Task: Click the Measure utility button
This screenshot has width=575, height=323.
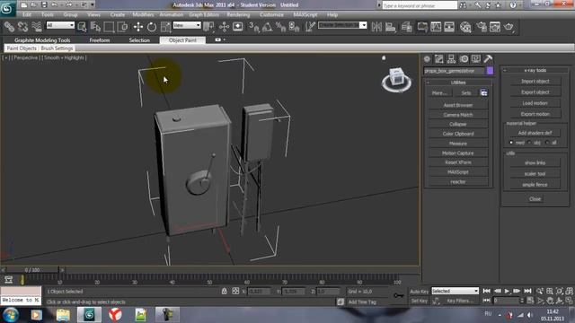Action: pos(458,144)
